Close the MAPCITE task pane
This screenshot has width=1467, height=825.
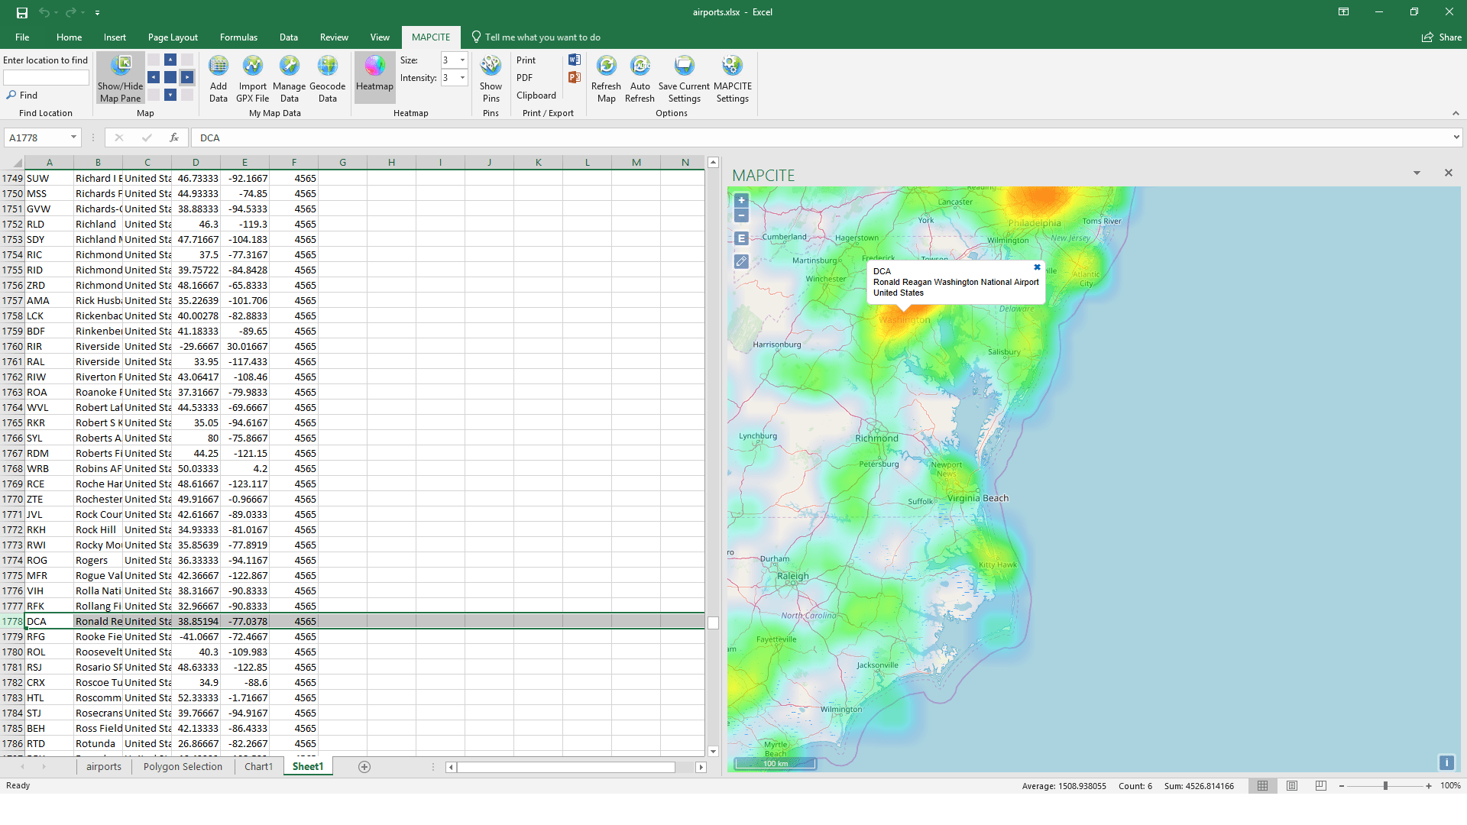click(1448, 173)
